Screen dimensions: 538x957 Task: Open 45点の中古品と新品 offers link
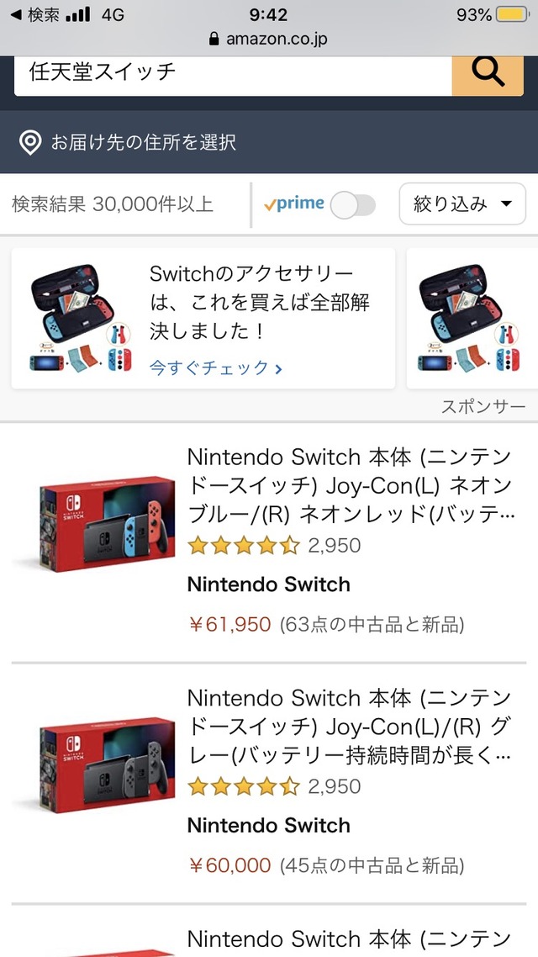point(372,864)
